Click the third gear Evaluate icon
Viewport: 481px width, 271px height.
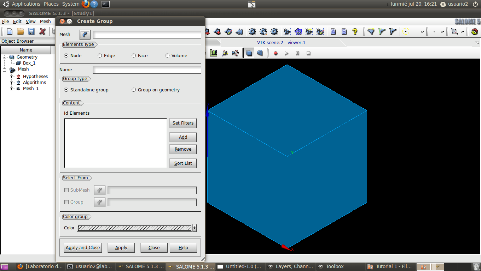[x=274, y=31]
